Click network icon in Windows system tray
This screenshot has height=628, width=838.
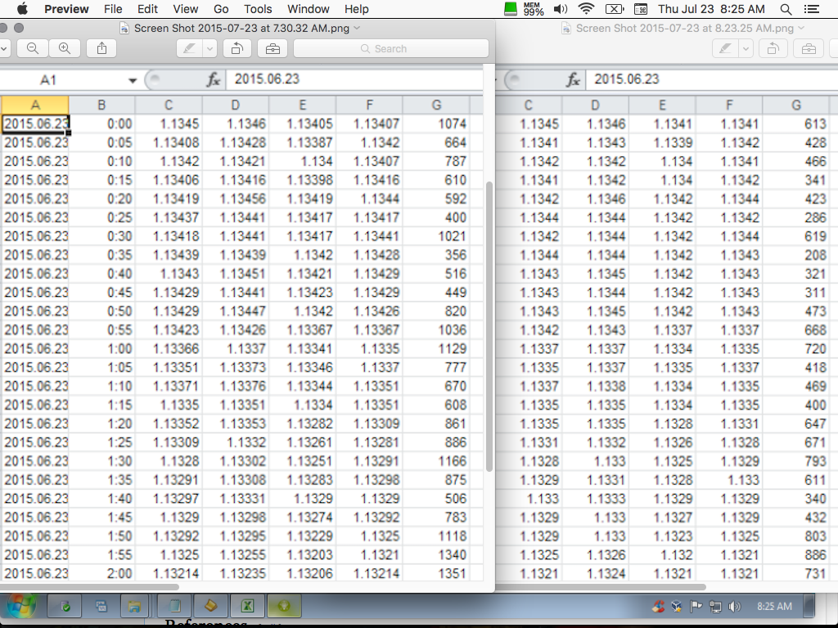(x=715, y=606)
